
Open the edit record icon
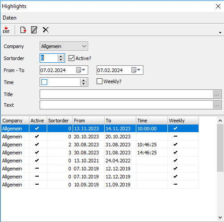(34, 30)
